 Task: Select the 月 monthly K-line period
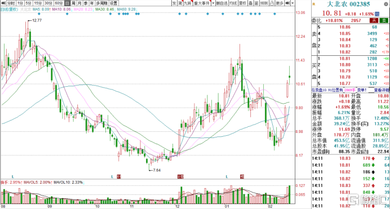[x=79, y=3]
